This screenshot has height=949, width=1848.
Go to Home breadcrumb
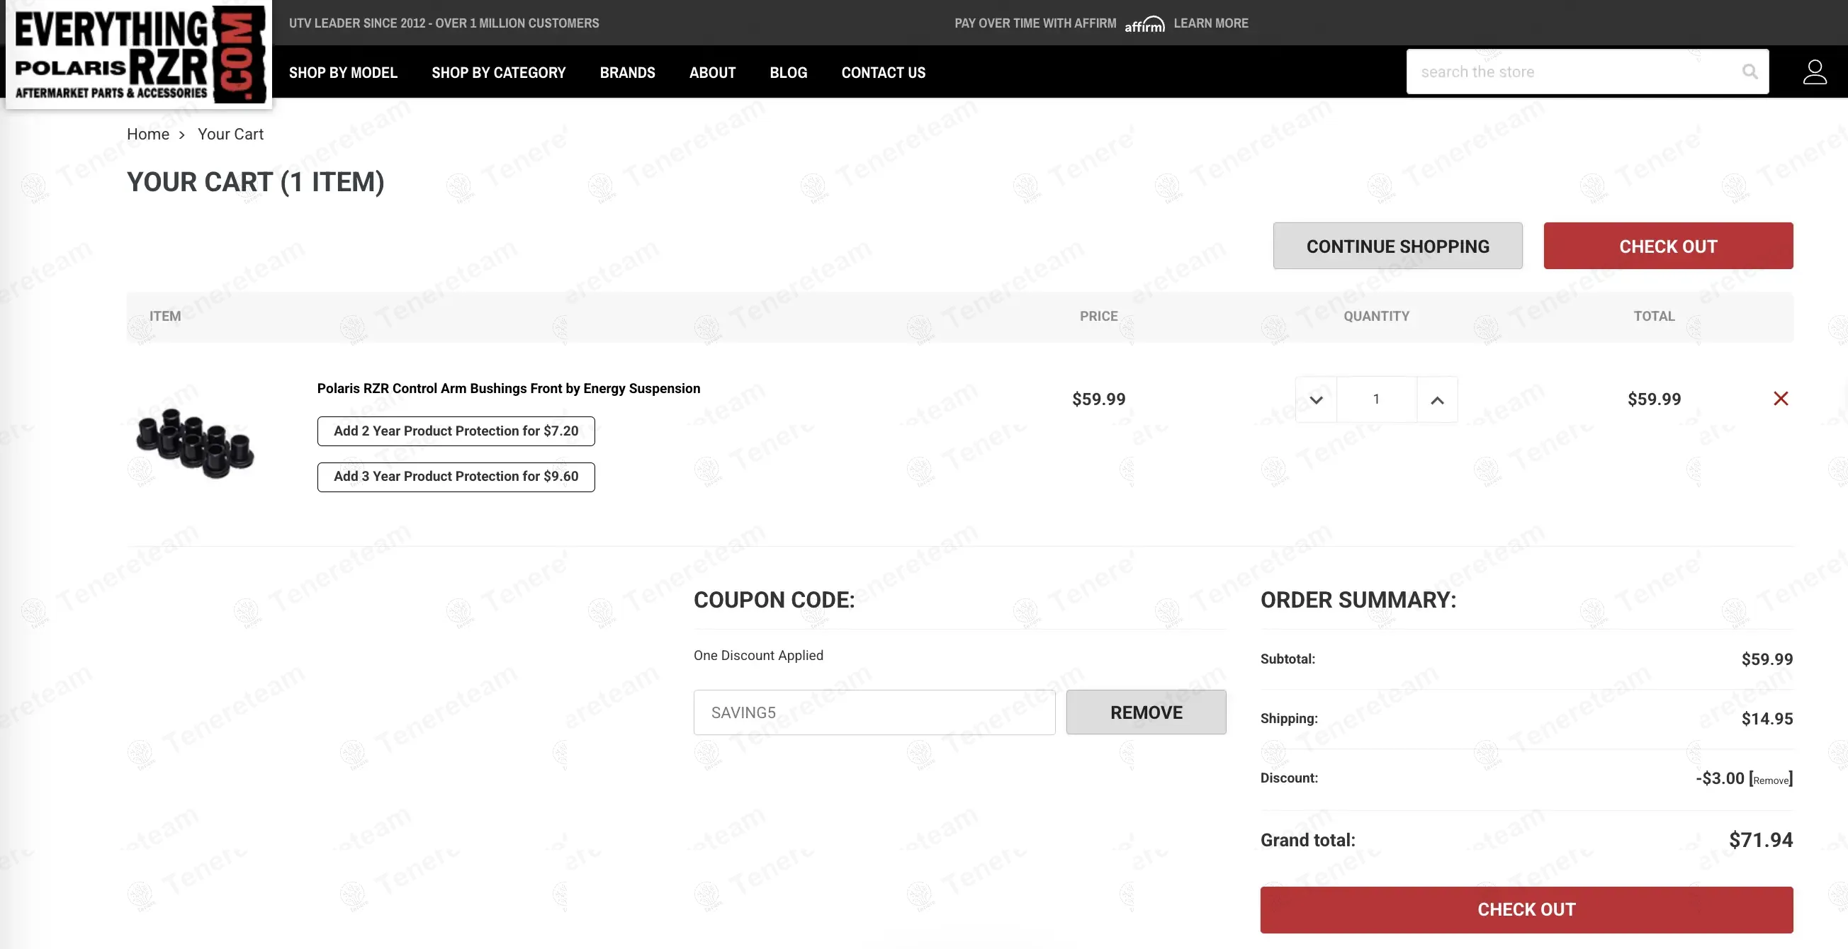(x=148, y=134)
